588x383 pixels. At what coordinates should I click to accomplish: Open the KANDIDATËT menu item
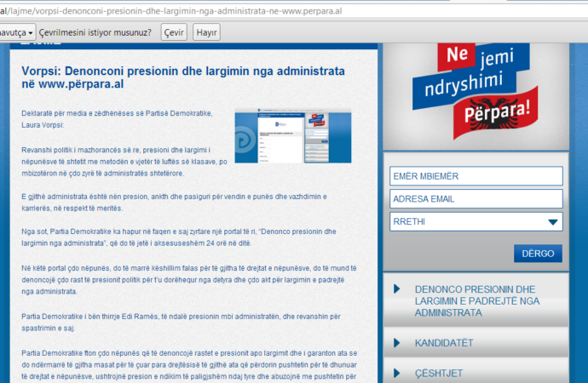(476, 342)
